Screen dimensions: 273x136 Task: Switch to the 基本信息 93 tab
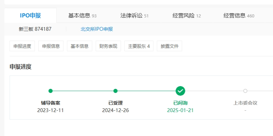coord(82,16)
